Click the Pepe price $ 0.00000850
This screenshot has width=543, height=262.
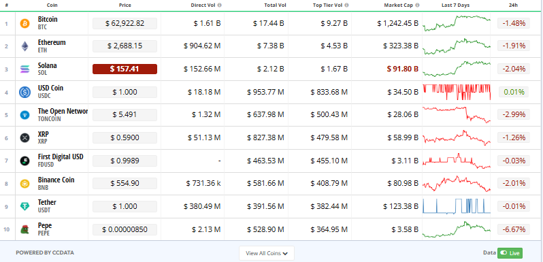[125, 229]
